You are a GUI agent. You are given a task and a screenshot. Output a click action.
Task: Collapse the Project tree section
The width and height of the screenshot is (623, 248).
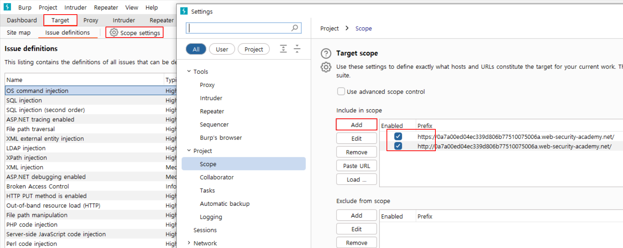click(189, 150)
